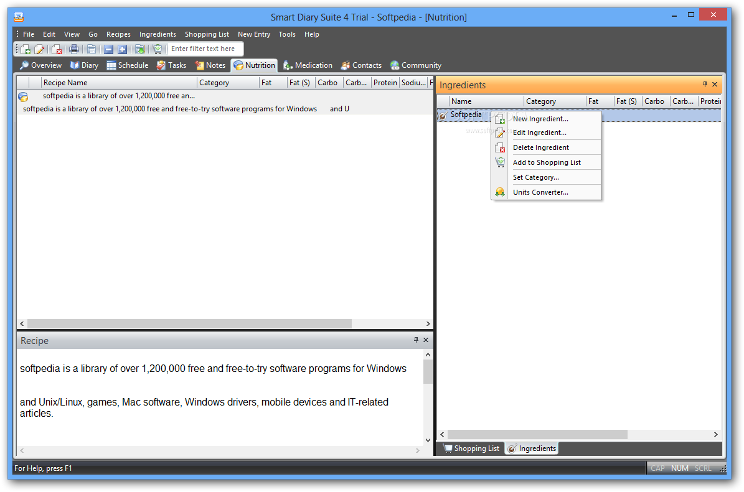Image resolution: width=744 pixels, height=492 pixels.
Task: Open Units Converter... from context menu
Action: tap(546, 192)
